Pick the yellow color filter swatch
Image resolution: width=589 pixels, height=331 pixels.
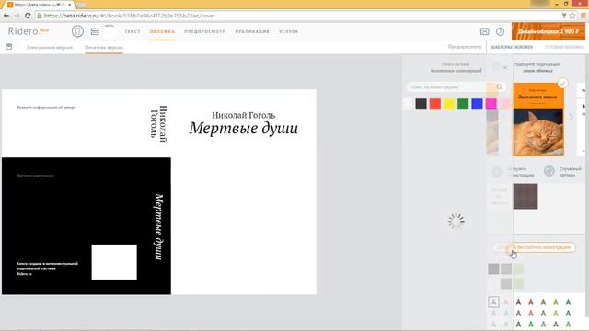[449, 104]
